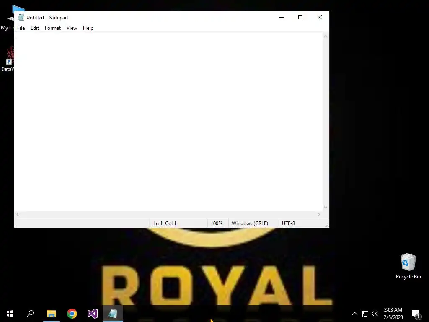Open the Edit menu
Viewport: 429px width, 322px height.
35,28
